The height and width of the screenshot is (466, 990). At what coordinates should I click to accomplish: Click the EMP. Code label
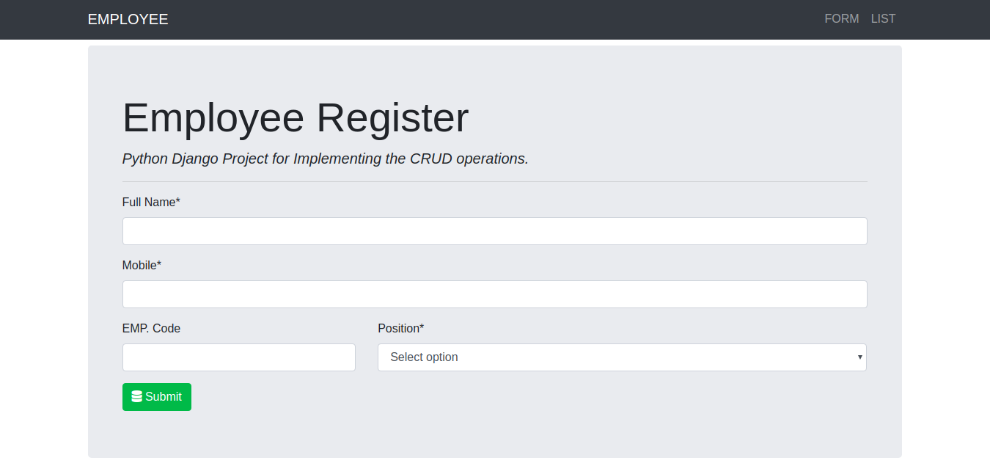tap(151, 328)
